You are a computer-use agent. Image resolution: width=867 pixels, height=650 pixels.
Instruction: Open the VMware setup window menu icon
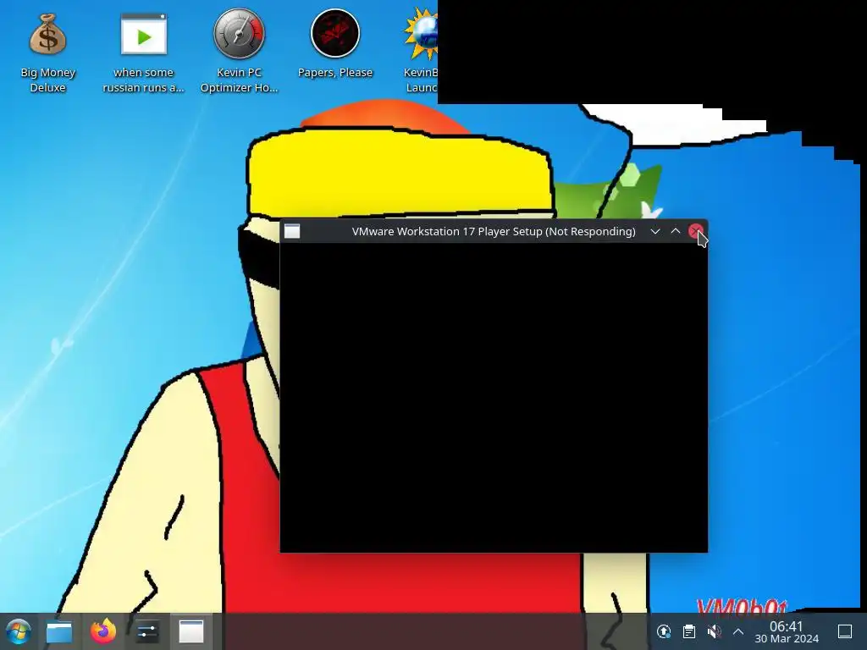292,231
